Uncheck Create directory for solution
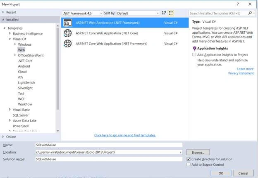 pyautogui.click(x=189, y=159)
